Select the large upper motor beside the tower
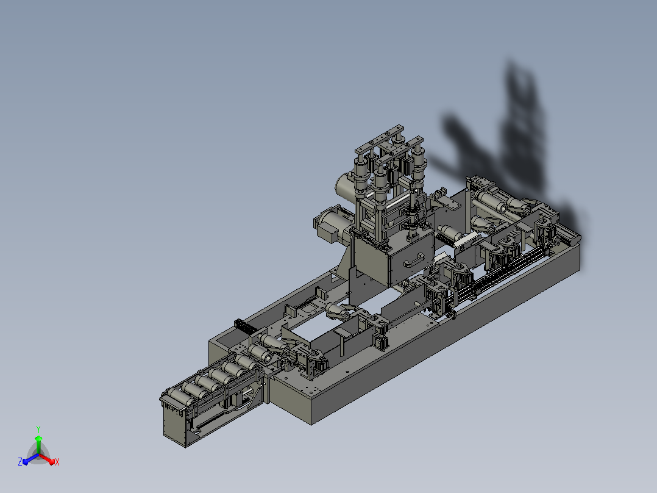The height and width of the screenshot is (493, 657). tap(346, 187)
